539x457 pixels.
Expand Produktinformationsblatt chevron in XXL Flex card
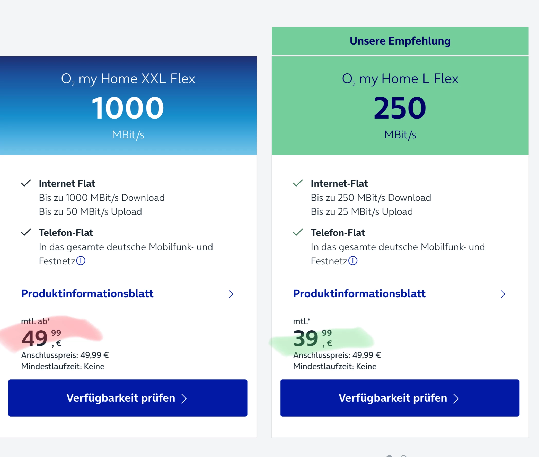pyautogui.click(x=231, y=294)
